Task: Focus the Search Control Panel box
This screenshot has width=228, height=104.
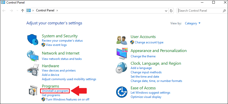Action: pos(200,11)
